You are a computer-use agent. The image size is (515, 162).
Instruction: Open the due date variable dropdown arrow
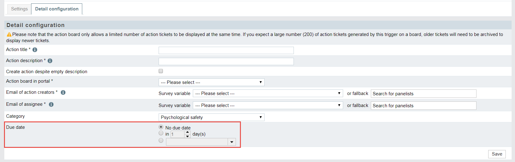(232, 142)
